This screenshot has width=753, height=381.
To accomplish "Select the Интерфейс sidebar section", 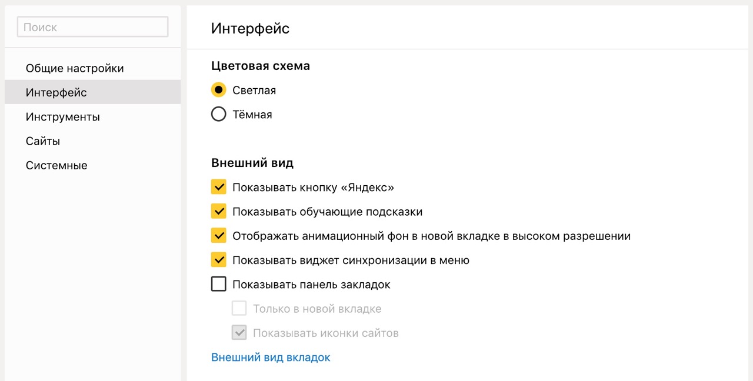I will [56, 92].
